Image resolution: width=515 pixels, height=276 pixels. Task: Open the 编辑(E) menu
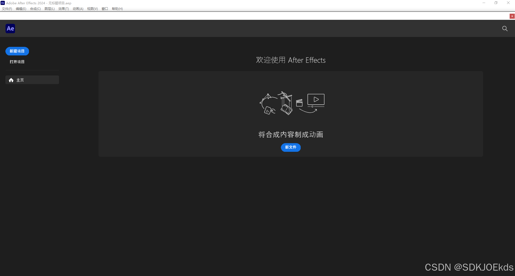[x=21, y=9]
